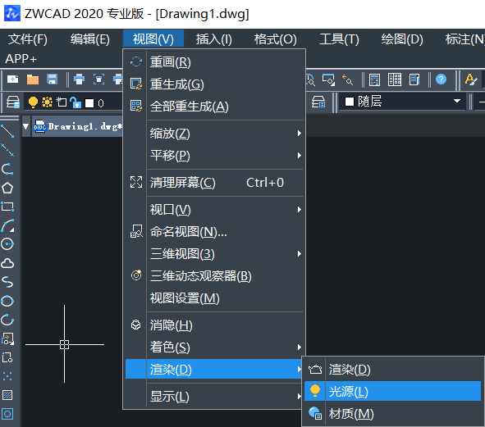
Task: Open the APP+ menu
Action: tap(21, 59)
